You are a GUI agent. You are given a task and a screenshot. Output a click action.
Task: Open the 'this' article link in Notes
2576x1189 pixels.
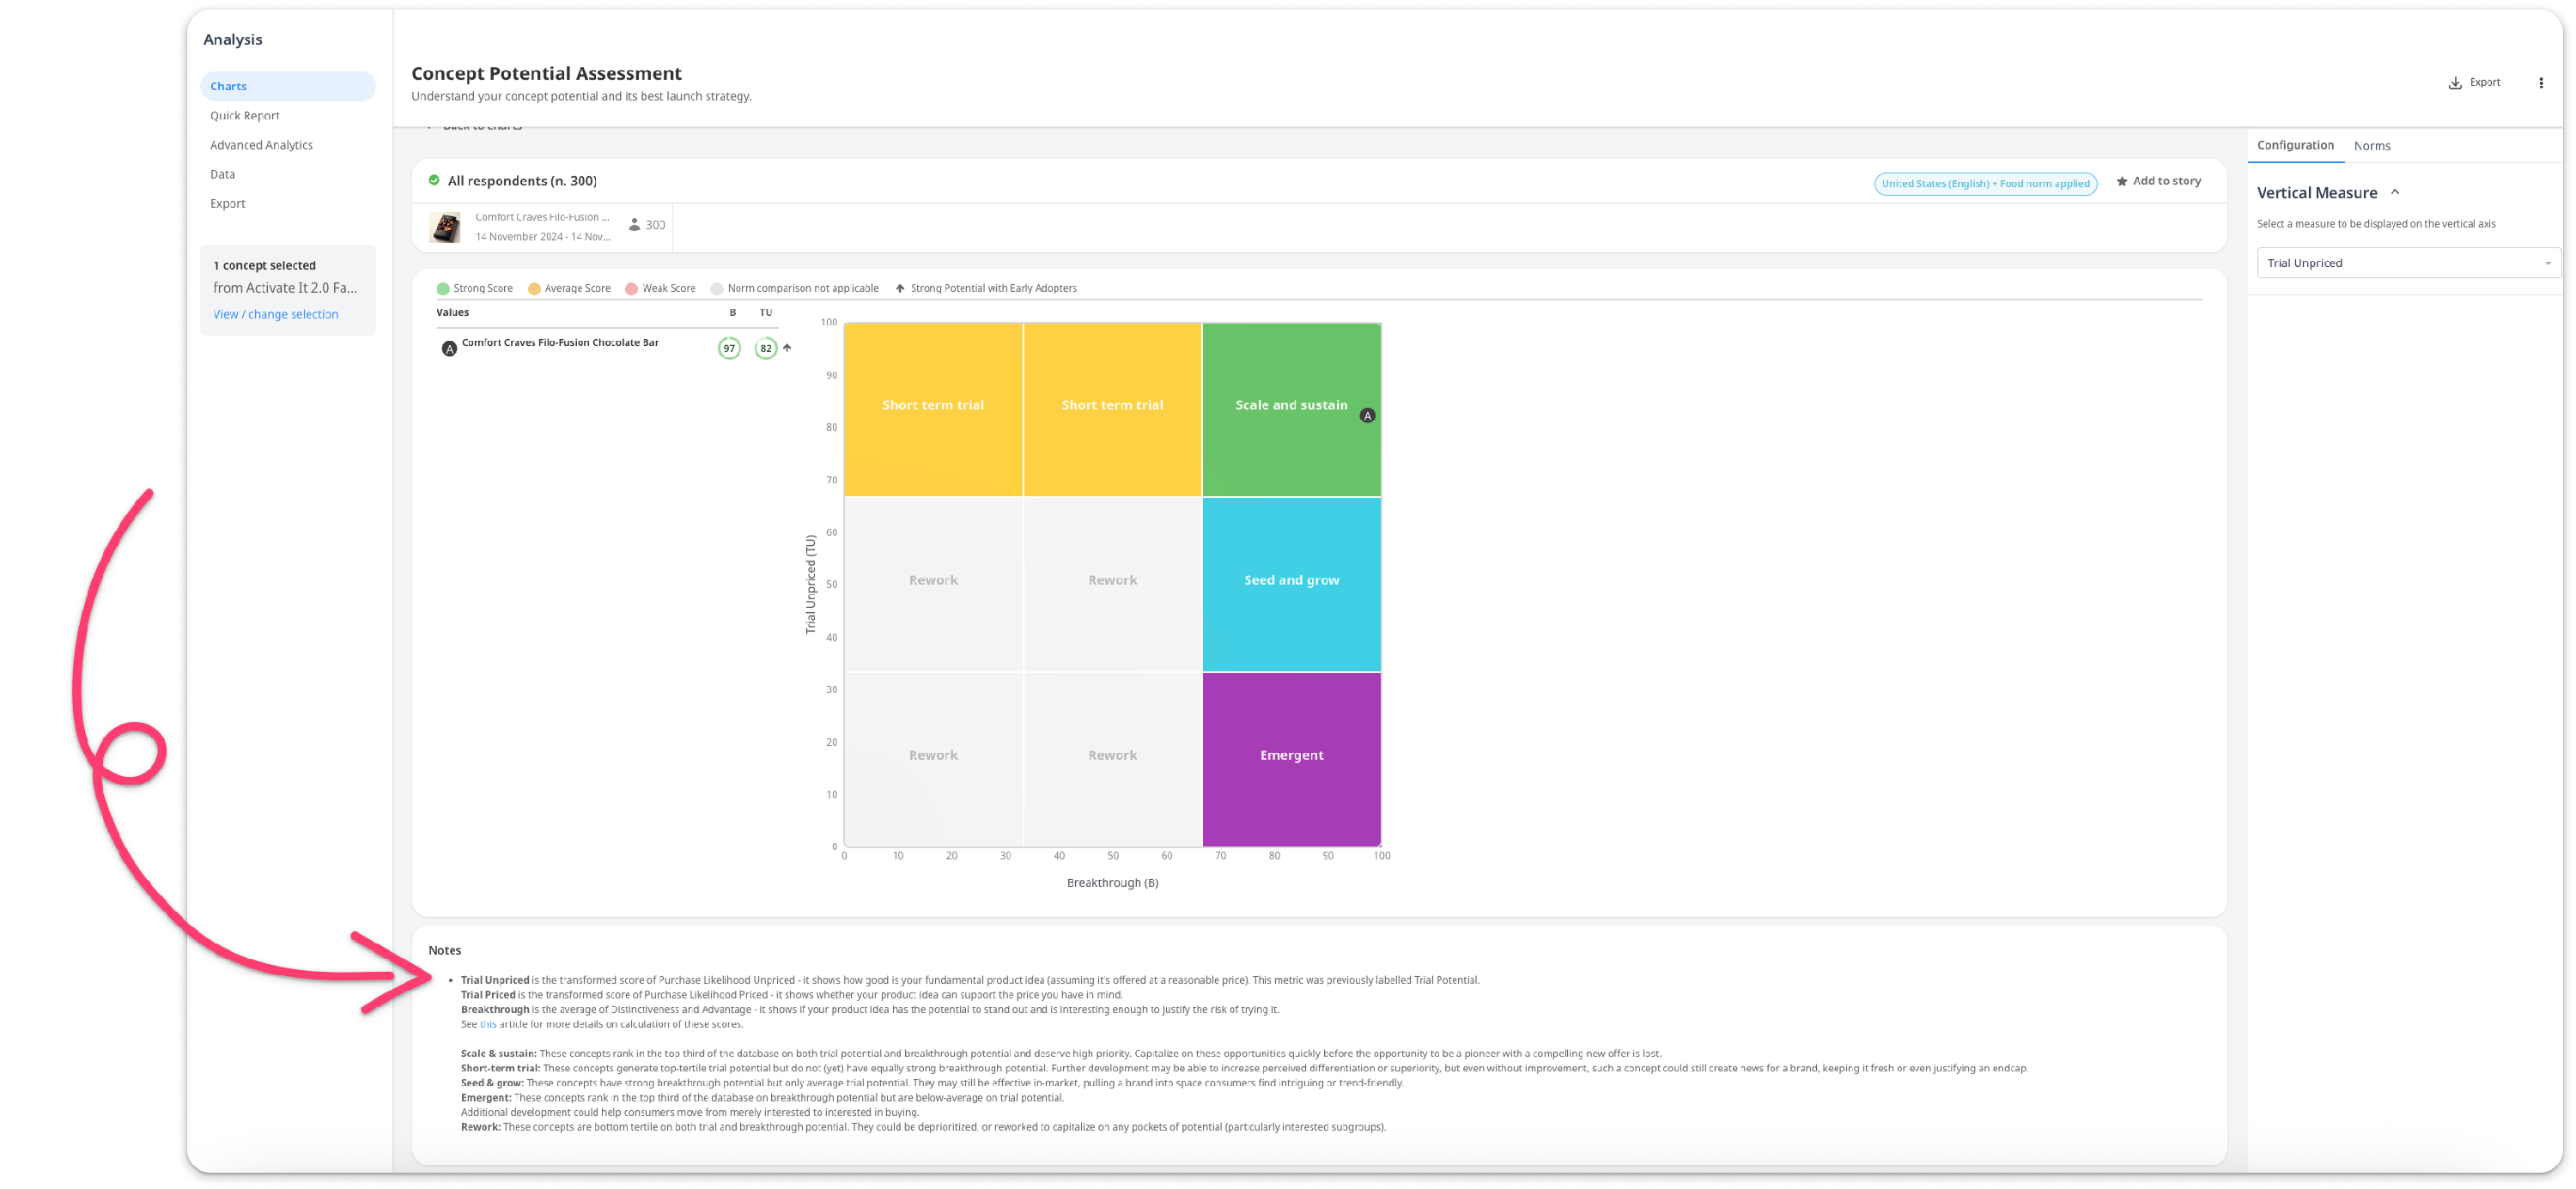click(488, 1024)
